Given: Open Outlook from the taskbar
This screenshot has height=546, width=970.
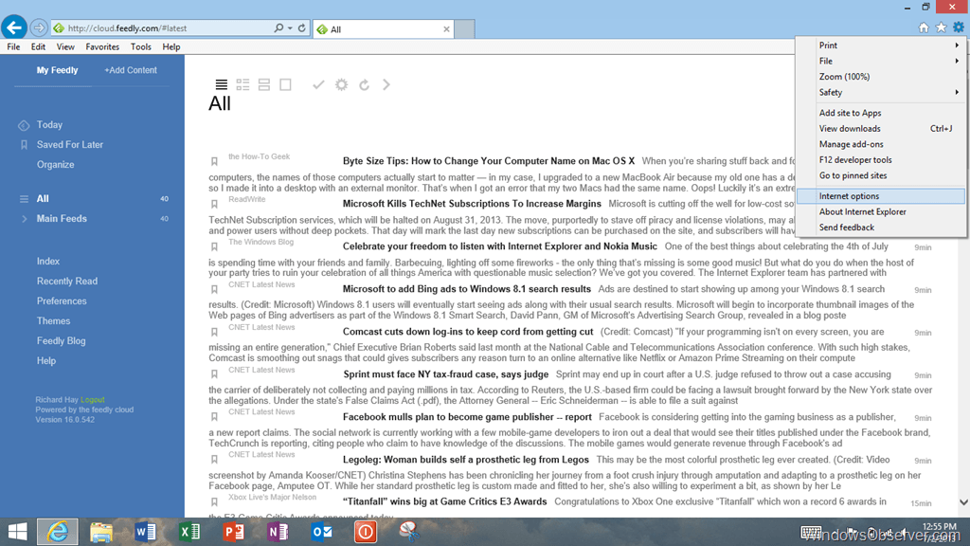Looking at the screenshot, I should (321, 532).
